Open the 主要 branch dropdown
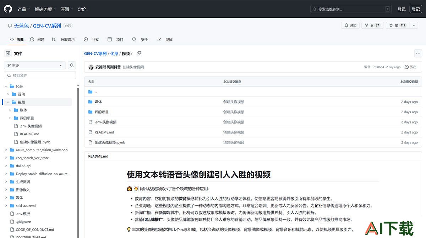This screenshot has height=238, width=426. (35, 65)
